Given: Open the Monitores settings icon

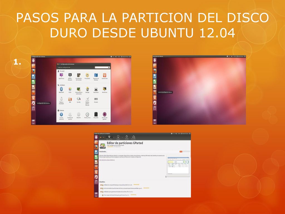Looking at the screenshot, I should [x=105, y=90].
